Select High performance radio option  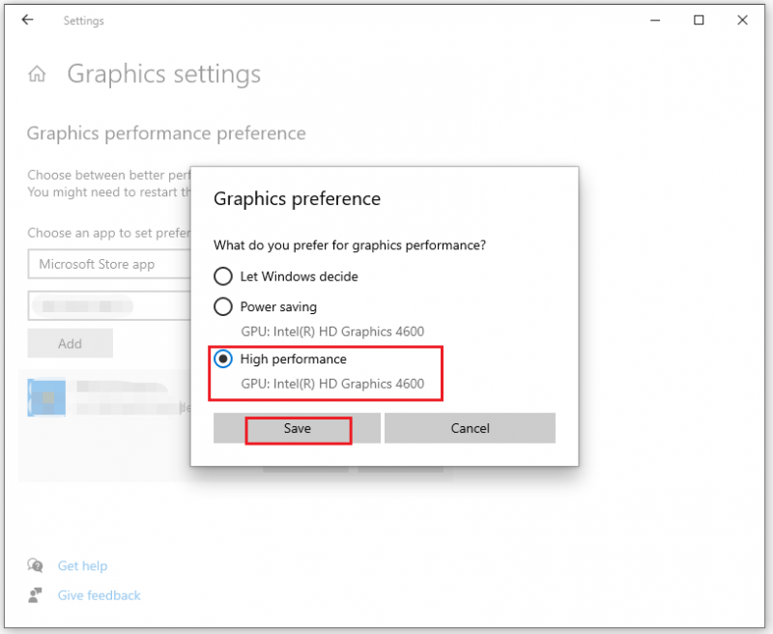[223, 359]
